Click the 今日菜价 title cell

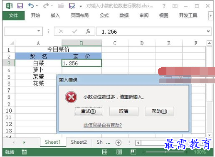pyautogui.click(x=58, y=49)
